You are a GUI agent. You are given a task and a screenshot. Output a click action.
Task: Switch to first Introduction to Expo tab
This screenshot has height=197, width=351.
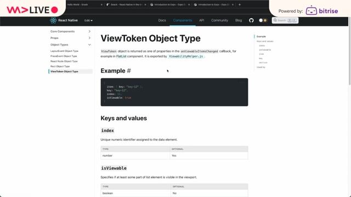(x=168, y=4)
